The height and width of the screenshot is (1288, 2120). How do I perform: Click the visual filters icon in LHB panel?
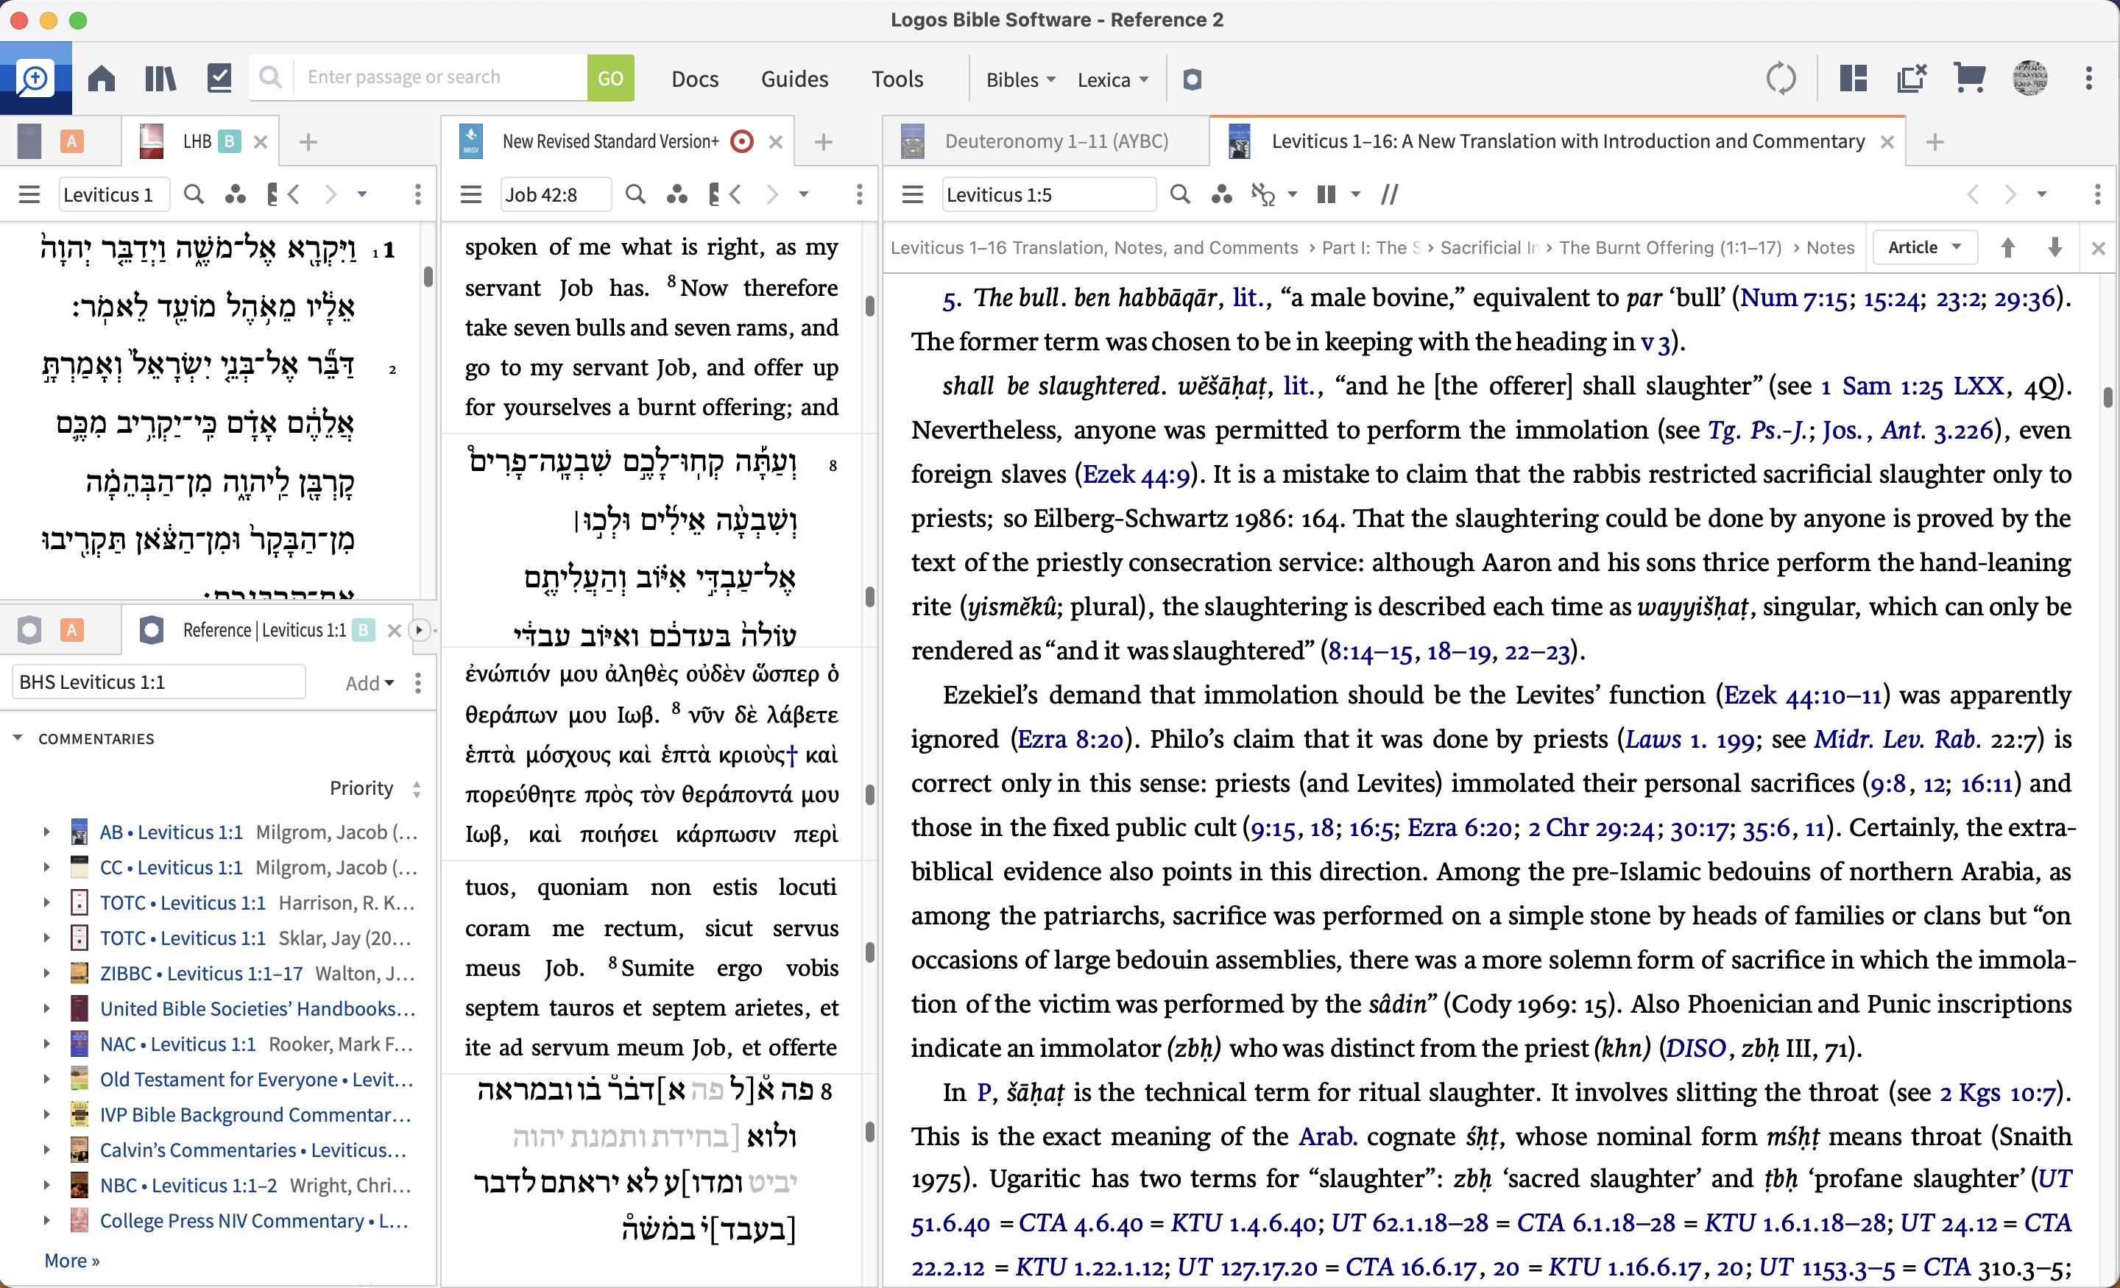click(235, 194)
